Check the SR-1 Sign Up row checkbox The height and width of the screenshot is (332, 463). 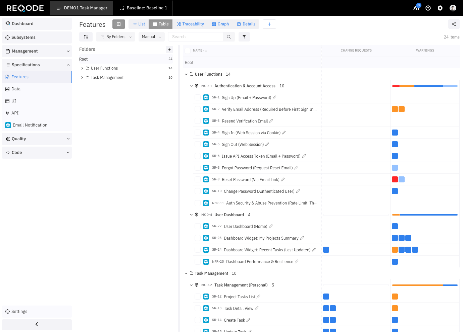[x=198, y=97]
